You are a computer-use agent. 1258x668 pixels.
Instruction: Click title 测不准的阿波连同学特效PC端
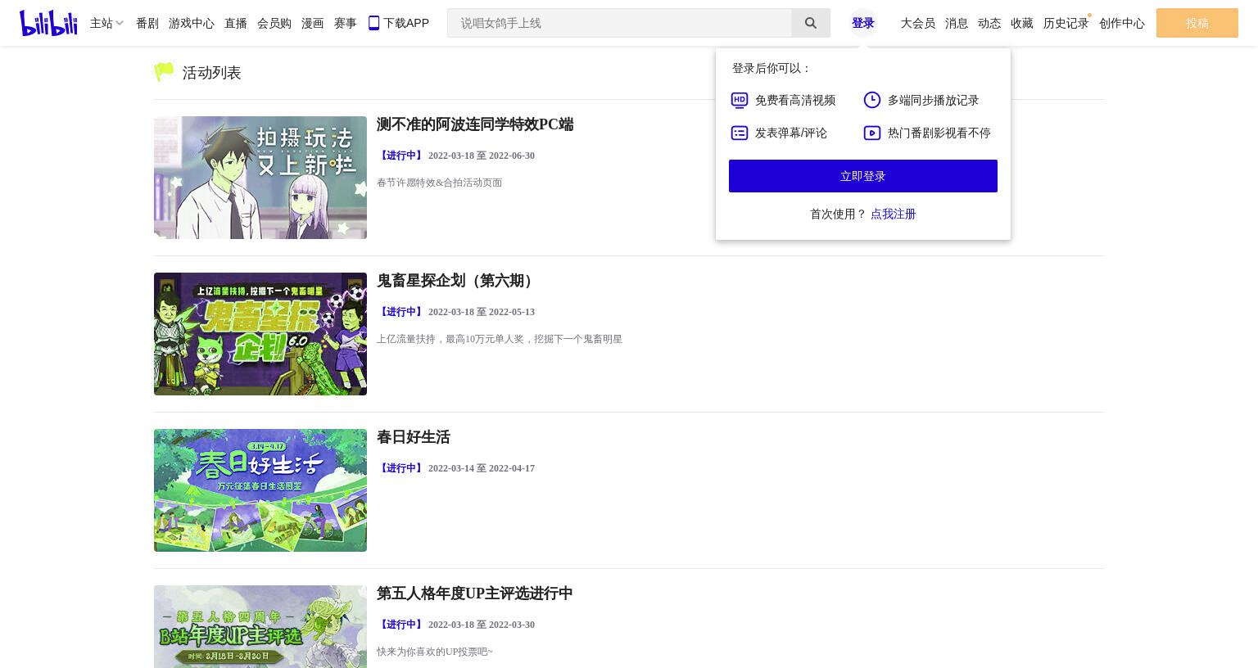475,124
